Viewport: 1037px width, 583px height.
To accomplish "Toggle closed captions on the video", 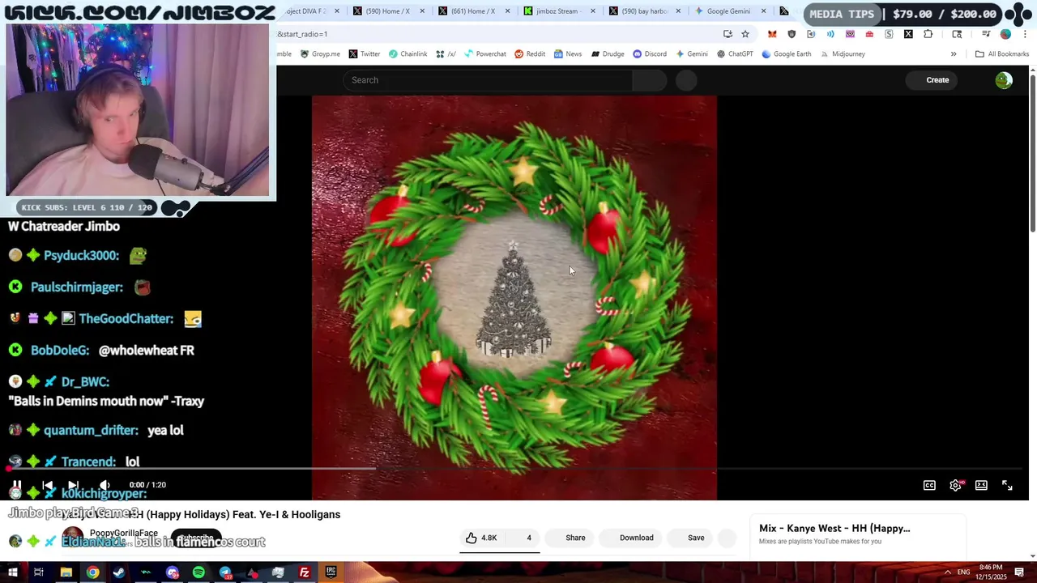I will pyautogui.click(x=929, y=485).
